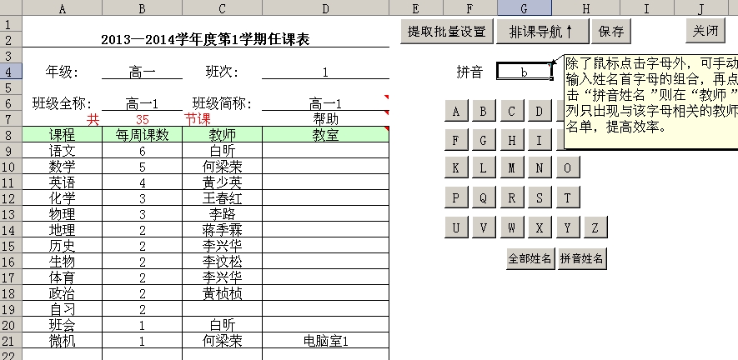Click the letter A pinyin button
Image resolution: width=738 pixels, height=360 pixels.
(455, 112)
